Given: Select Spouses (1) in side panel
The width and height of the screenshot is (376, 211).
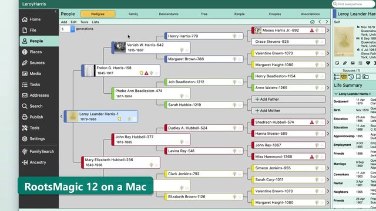Looking at the screenshot, I should point(351,70).
